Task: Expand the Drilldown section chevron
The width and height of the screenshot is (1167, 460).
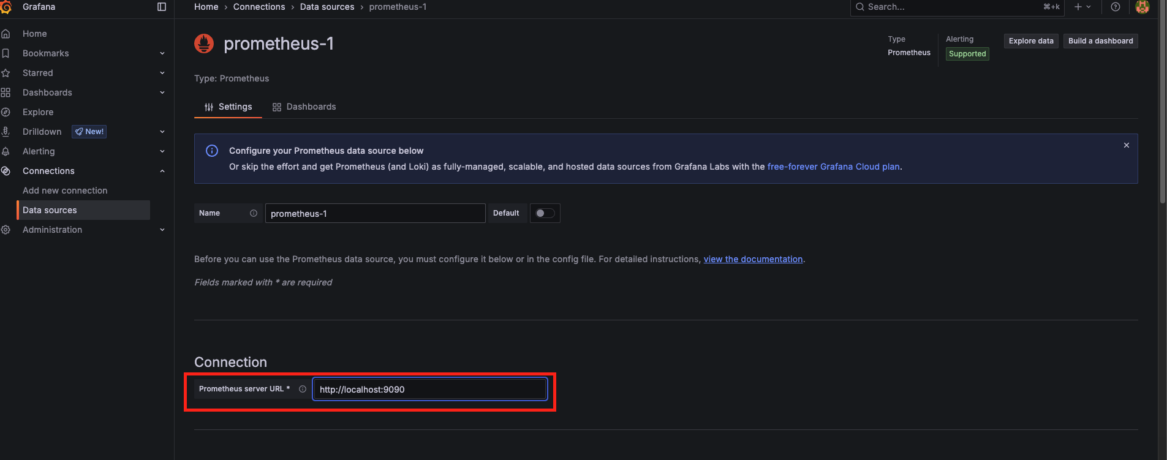Action: point(162,132)
